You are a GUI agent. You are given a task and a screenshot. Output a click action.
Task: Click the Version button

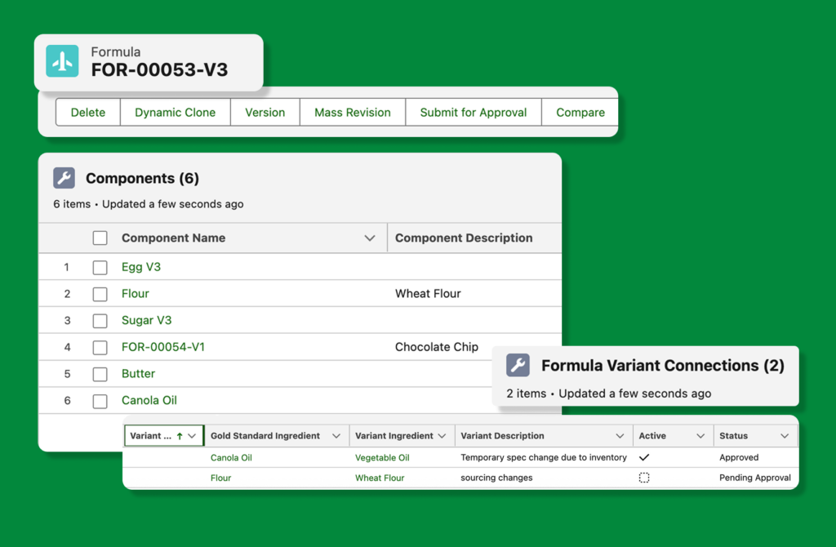[265, 113]
